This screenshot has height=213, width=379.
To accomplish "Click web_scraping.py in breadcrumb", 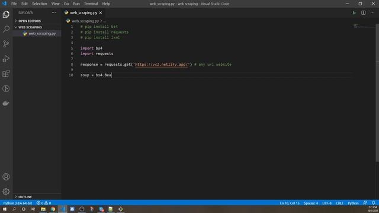I will coord(85,21).
